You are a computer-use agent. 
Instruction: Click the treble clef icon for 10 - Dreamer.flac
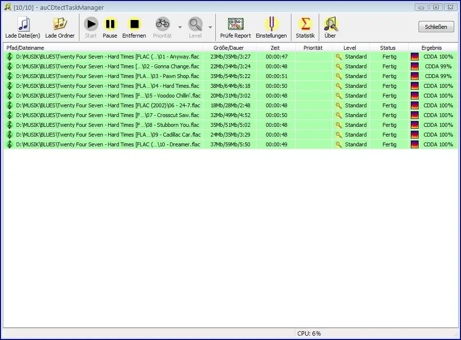[x=10, y=144]
